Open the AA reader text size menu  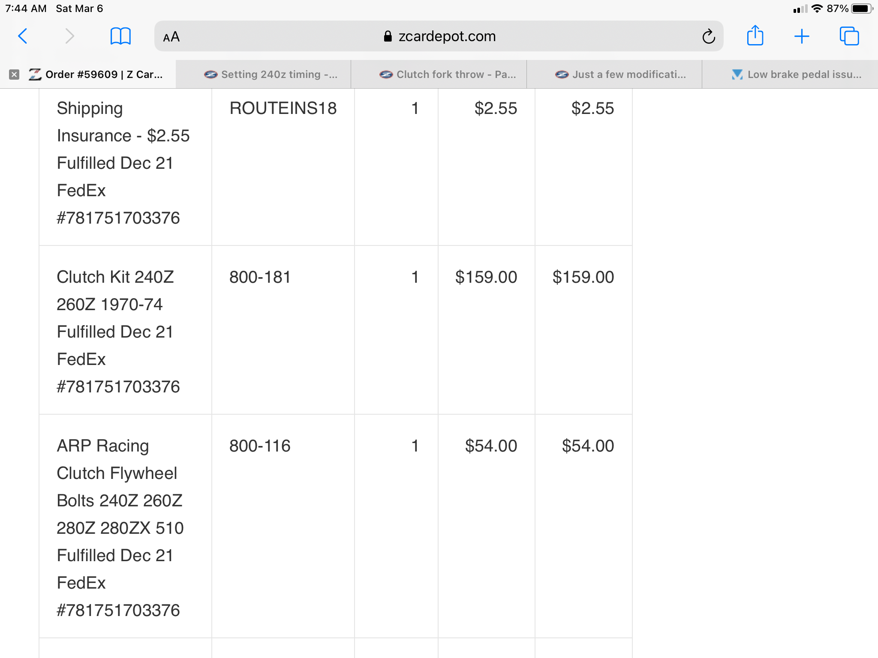pyautogui.click(x=171, y=37)
